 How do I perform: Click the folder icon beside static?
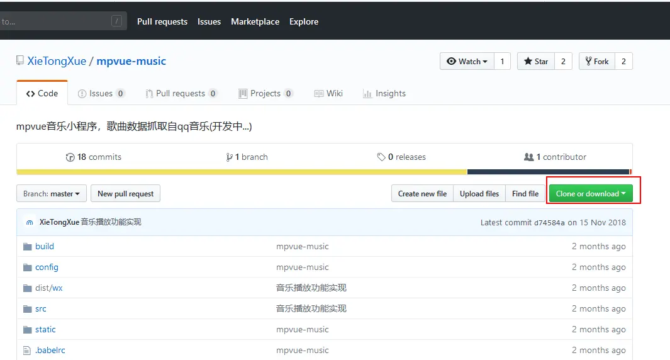click(x=27, y=330)
